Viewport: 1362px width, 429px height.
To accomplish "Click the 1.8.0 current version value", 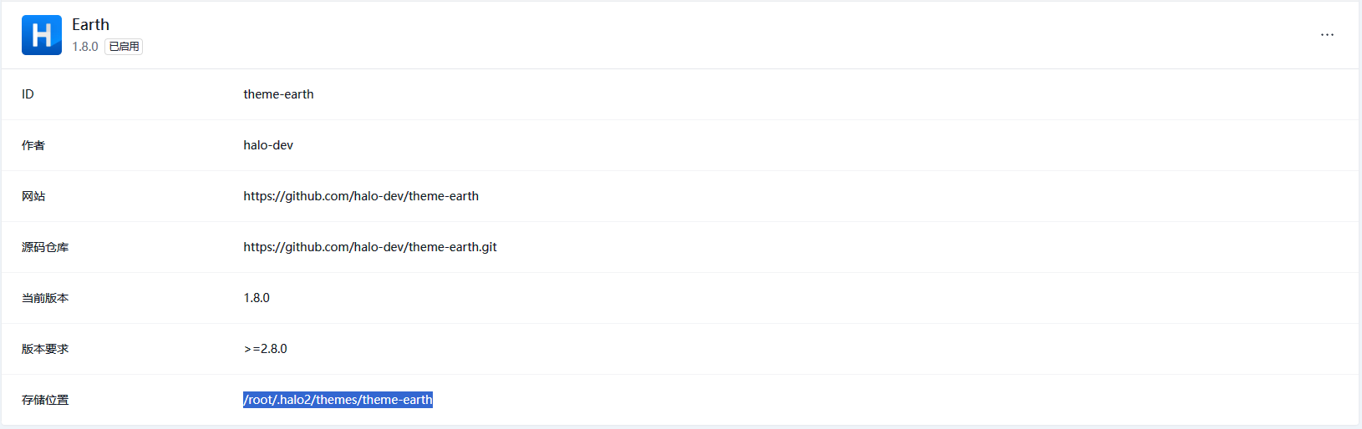I will coord(257,298).
